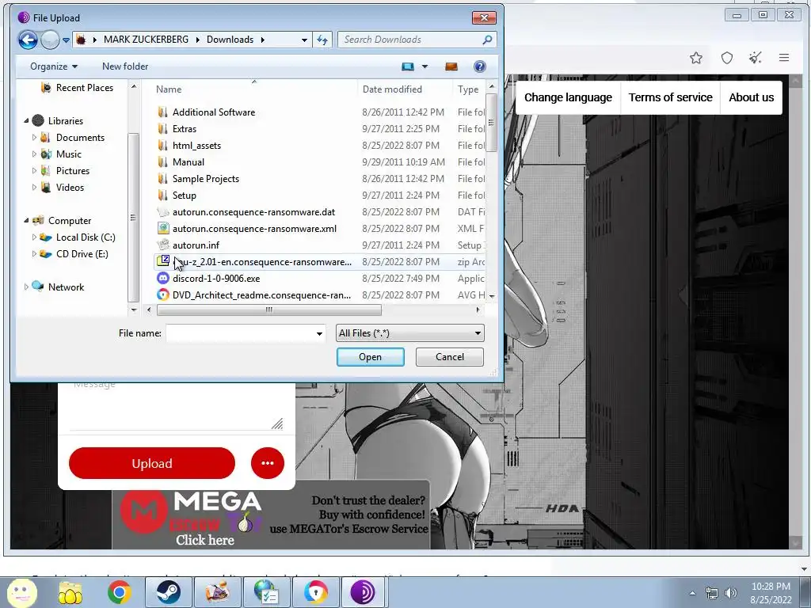This screenshot has width=811, height=608.
Task: Click the search magnifier icon in Search Downloads
Action: pos(487,40)
